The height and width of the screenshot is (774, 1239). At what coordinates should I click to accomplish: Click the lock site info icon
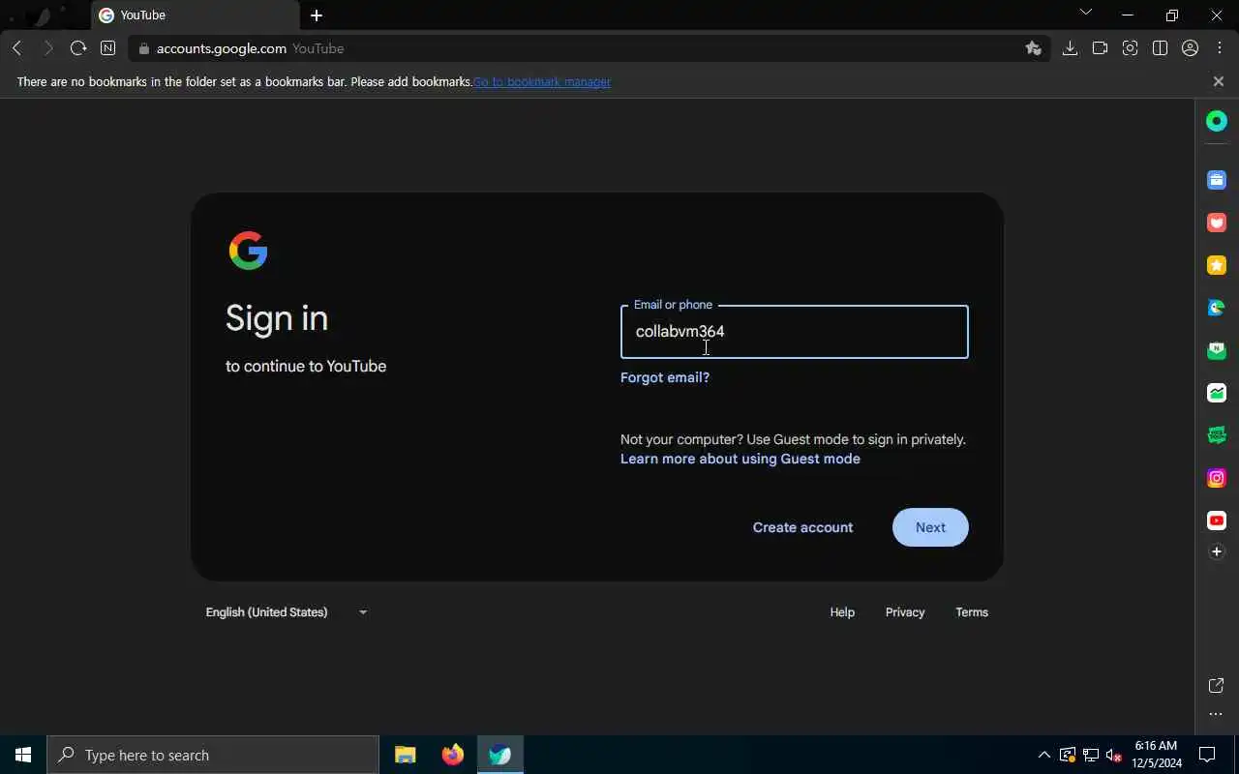point(144,48)
